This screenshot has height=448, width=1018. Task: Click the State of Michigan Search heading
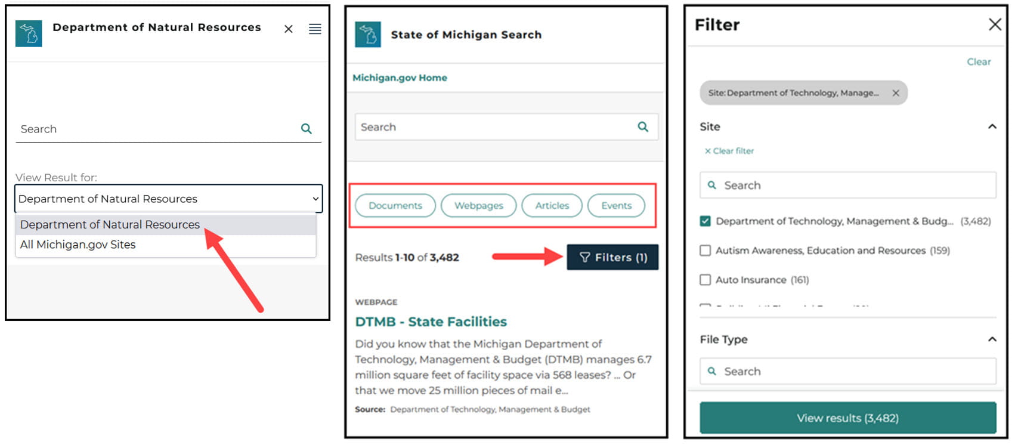(466, 35)
